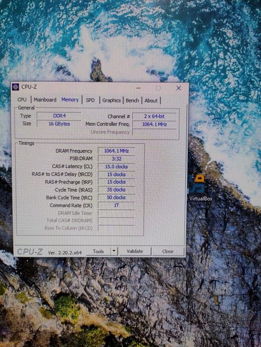This screenshot has width=261, height=347.
Task: Click the Close button at bottom
Action: 168,251
